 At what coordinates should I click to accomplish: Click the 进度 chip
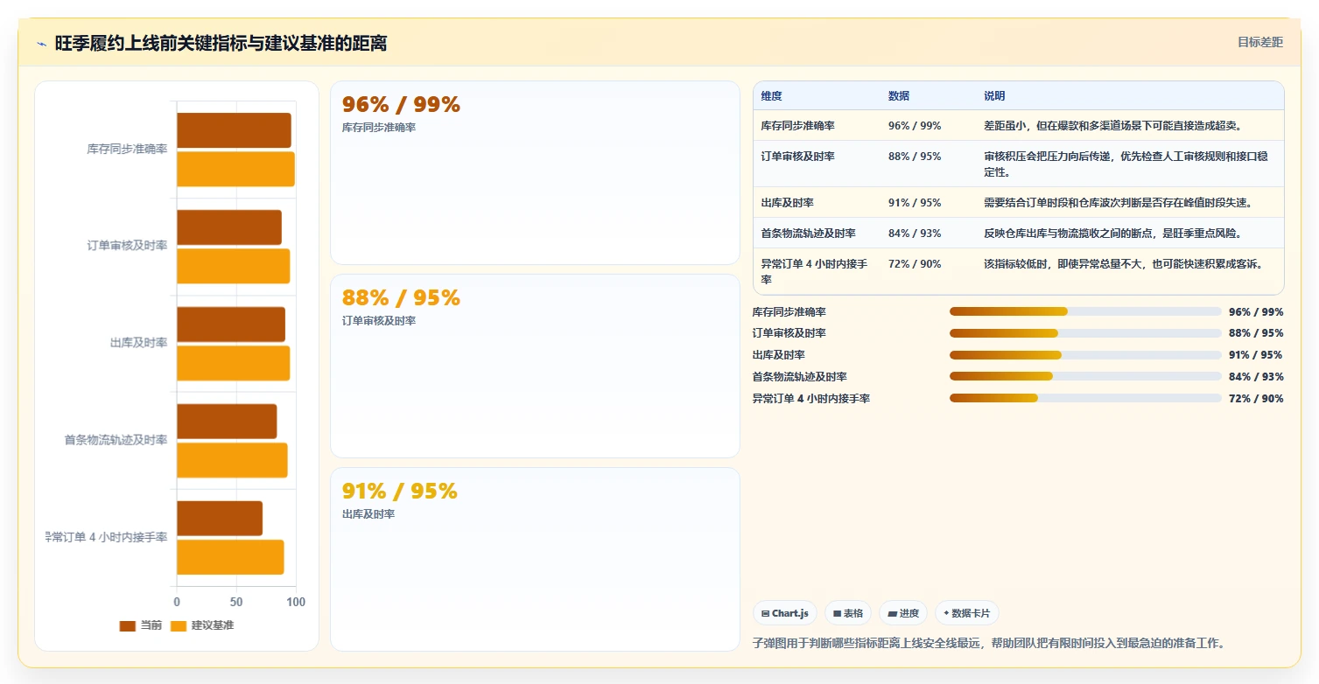point(903,613)
